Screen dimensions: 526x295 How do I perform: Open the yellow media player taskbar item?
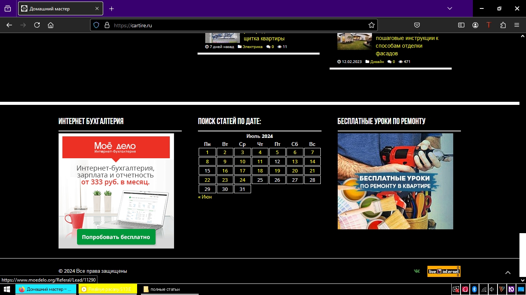[108, 289]
